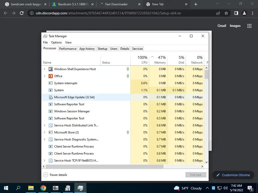
Task: Click the Office process icon
Action: [x=50, y=76]
